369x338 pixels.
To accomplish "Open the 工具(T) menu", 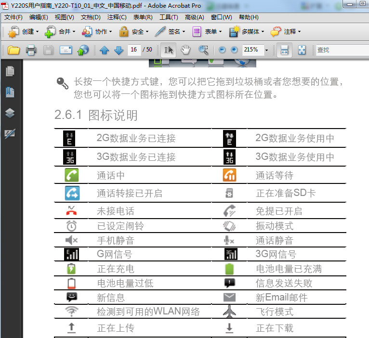I will click(x=169, y=17).
